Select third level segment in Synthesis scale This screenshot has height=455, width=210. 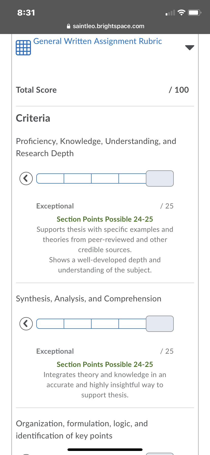105,324
